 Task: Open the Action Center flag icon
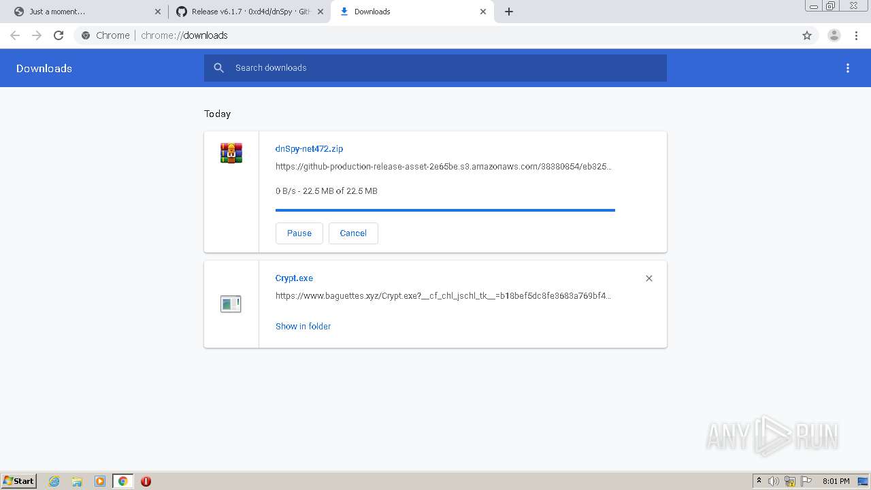click(806, 481)
